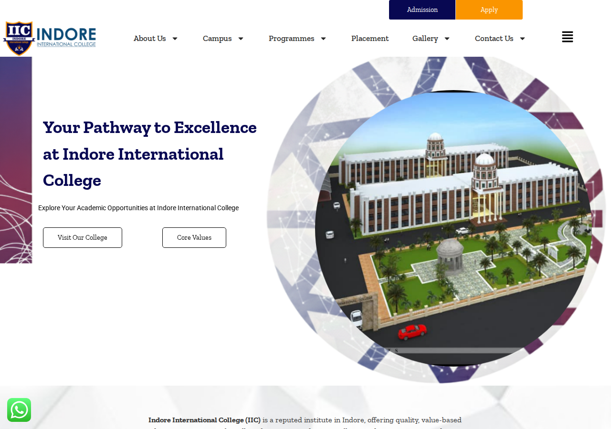This screenshot has width=611, height=429.
Task: Expand the About Us dropdown arrow
Action: point(175,39)
